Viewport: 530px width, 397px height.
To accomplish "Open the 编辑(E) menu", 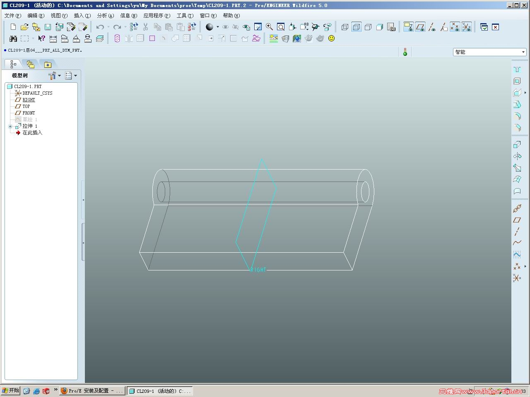I will pyautogui.click(x=36, y=16).
